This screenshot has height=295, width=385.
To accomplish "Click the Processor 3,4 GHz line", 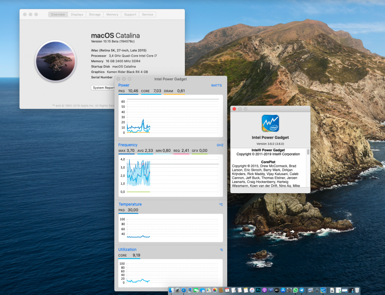I will [124, 56].
